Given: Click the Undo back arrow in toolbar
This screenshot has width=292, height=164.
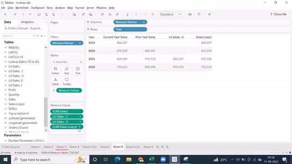Looking at the screenshot, I should 16,14.
